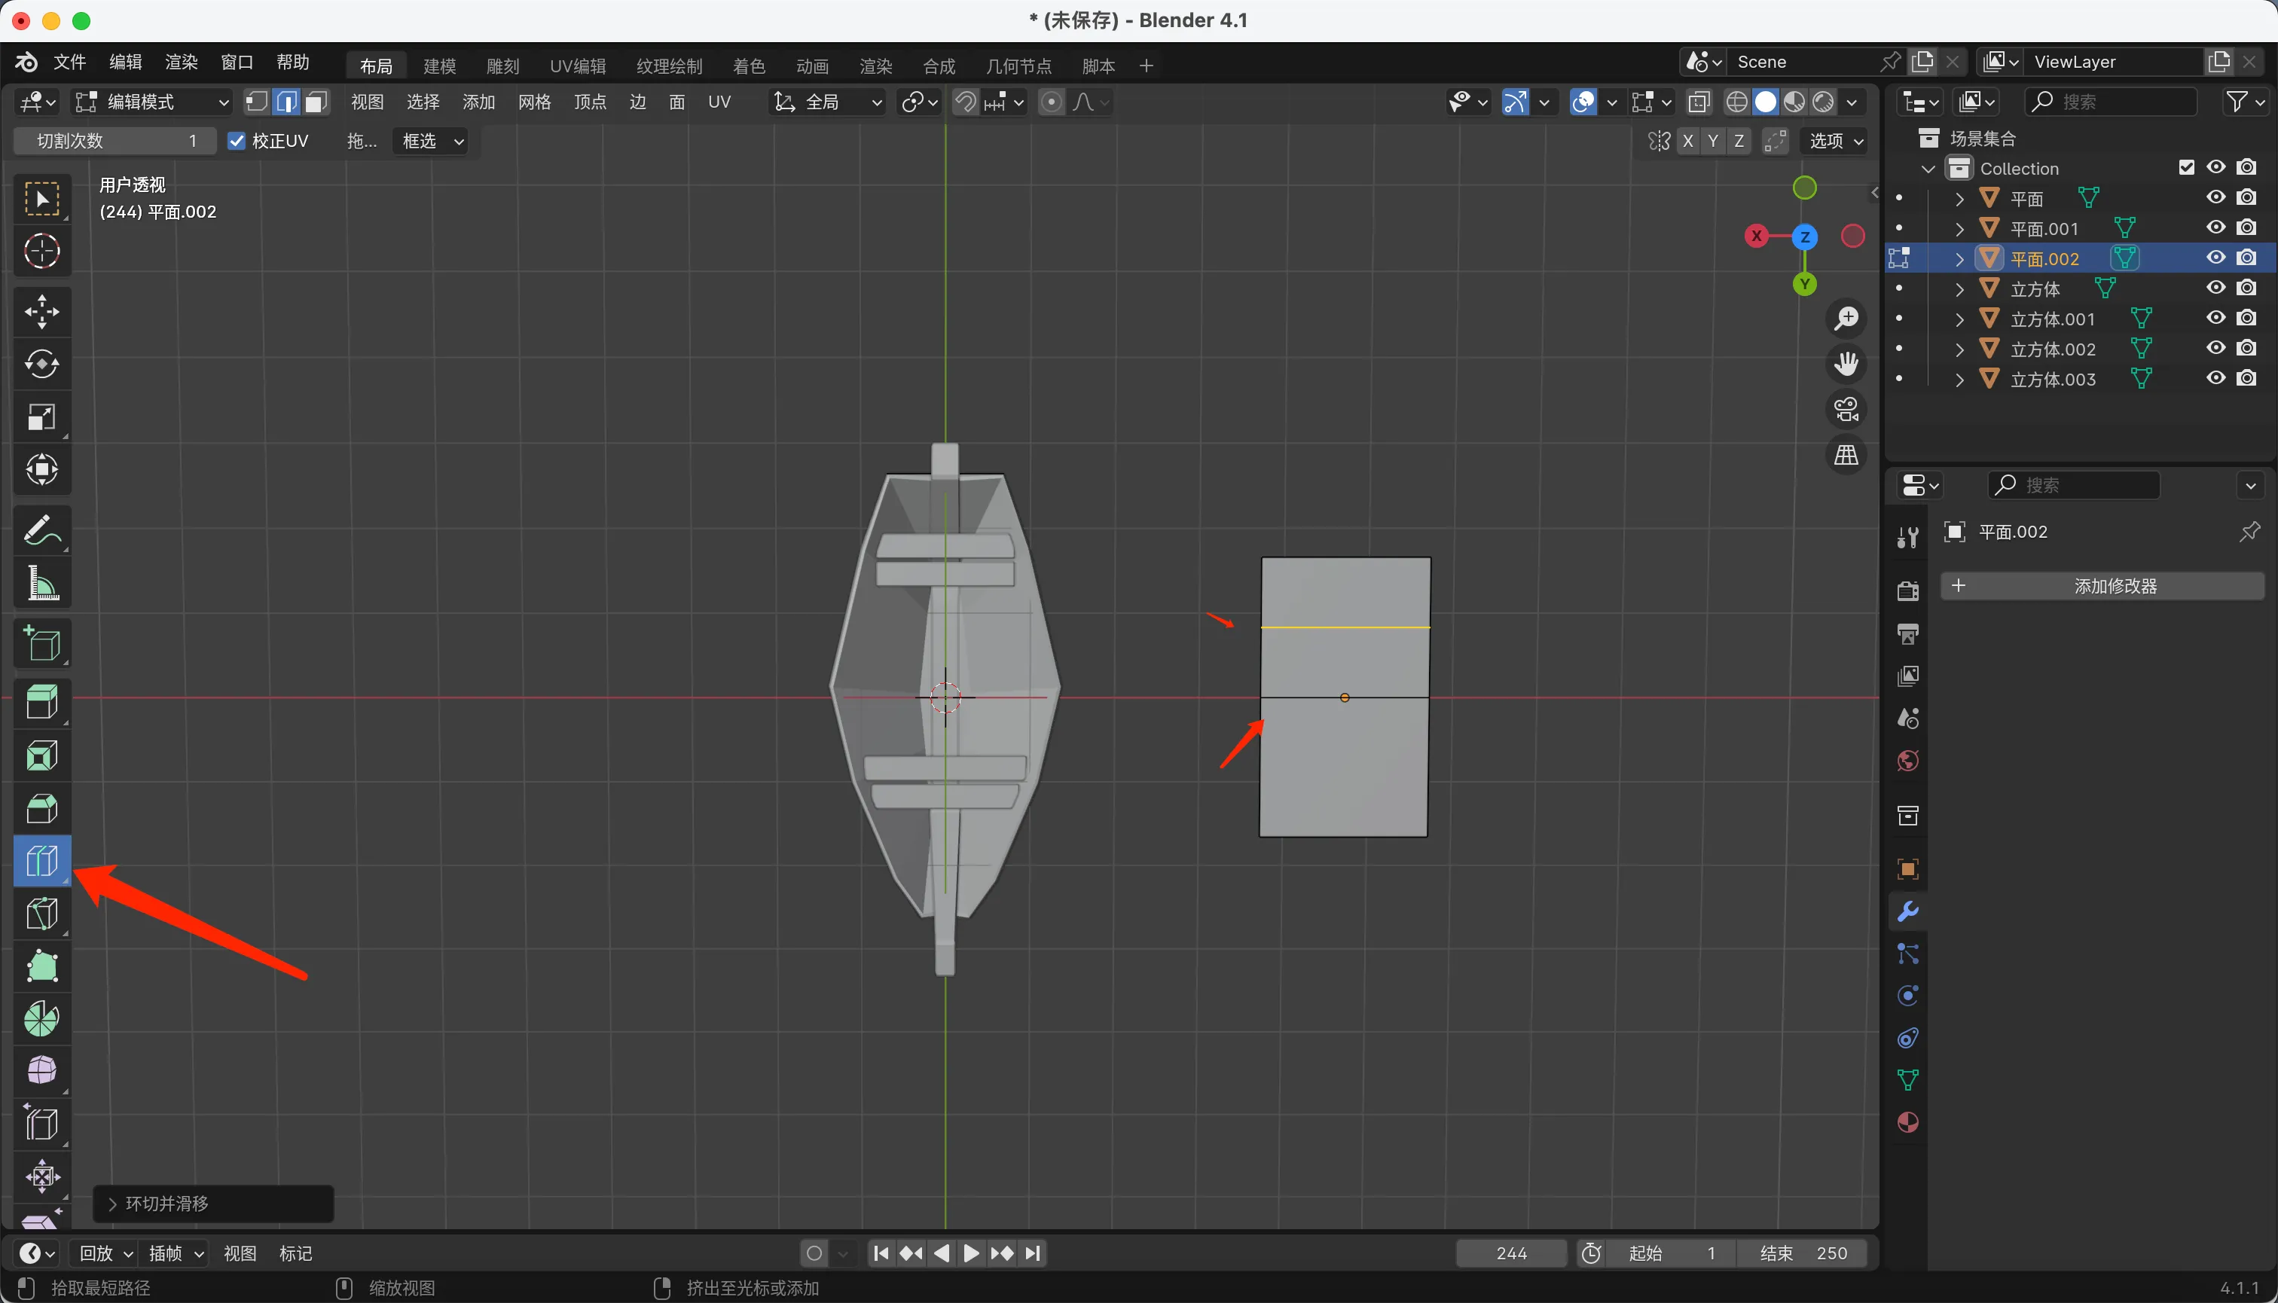Select the Loop Cut tool
The height and width of the screenshot is (1303, 2278).
pos(41,861)
